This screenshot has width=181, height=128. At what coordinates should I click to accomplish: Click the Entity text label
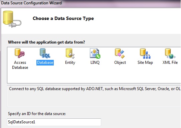pyautogui.click(x=70, y=63)
